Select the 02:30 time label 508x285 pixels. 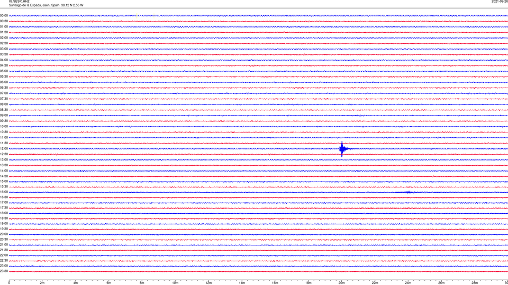pyautogui.click(x=4, y=43)
